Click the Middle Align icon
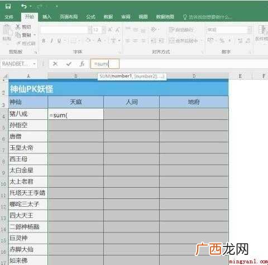268x265 pixels. pyautogui.click(x=136, y=30)
